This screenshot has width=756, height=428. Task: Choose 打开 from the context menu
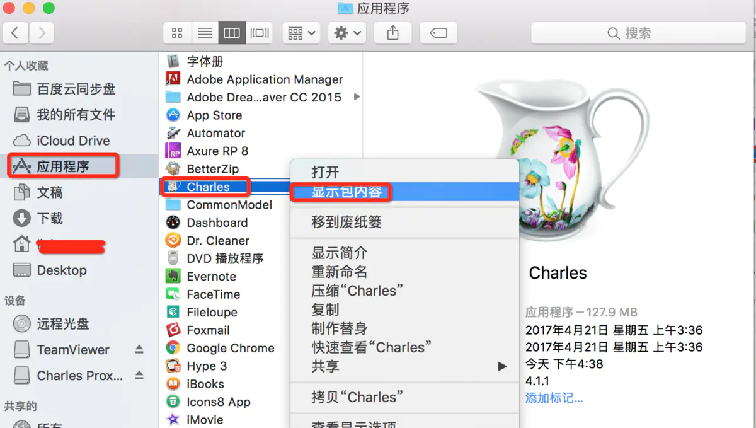(x=404, y=172)
